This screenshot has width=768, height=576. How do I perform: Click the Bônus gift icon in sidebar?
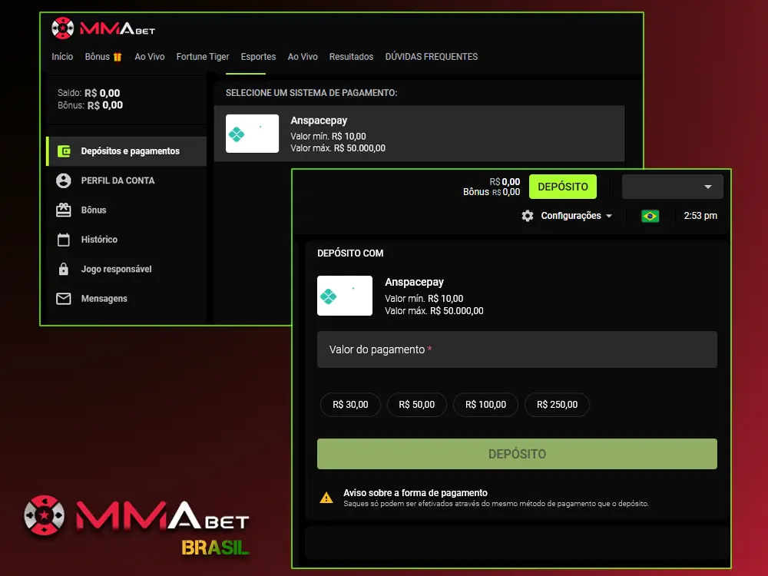click(65, 210)
